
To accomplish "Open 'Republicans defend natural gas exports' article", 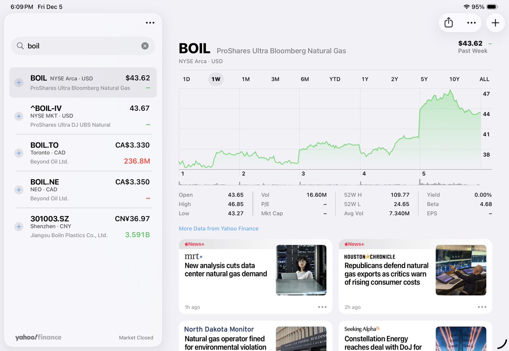I will (415, 276).
